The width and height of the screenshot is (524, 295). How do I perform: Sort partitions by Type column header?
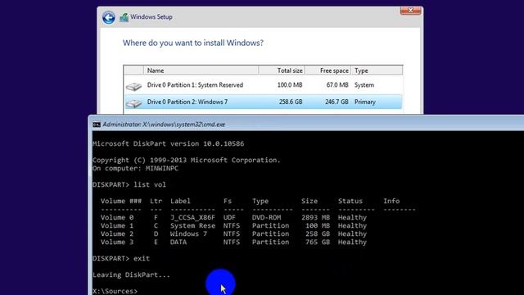tap(377, 70)
